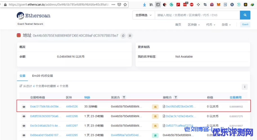Expand the 区块链 navigation dropdown

click(x=194, y=25)
